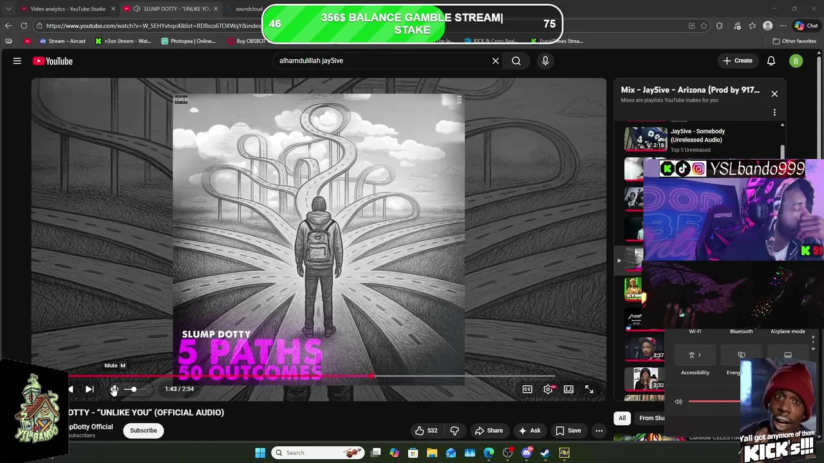Close the Mix playlist panel
The height and width of the screenshot is (463, 824).
click(774, 94)
